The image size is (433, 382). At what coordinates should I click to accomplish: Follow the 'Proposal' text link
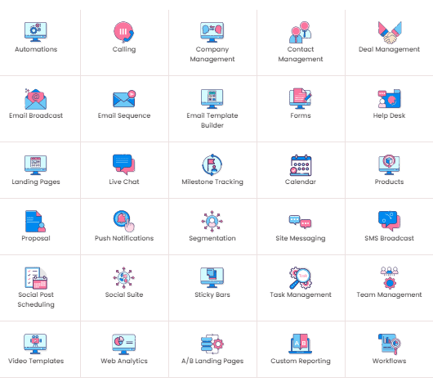[36, 239]
